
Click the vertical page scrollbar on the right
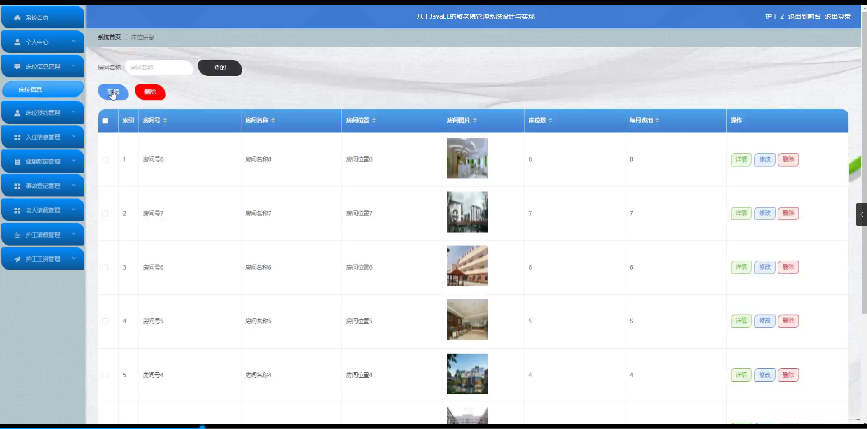pos(864,163)
